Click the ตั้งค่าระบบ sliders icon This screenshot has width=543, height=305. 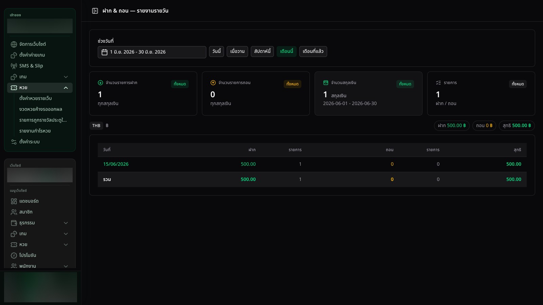point(14,142)
